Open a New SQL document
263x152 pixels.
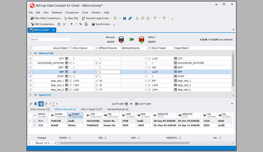coord(71,18)
